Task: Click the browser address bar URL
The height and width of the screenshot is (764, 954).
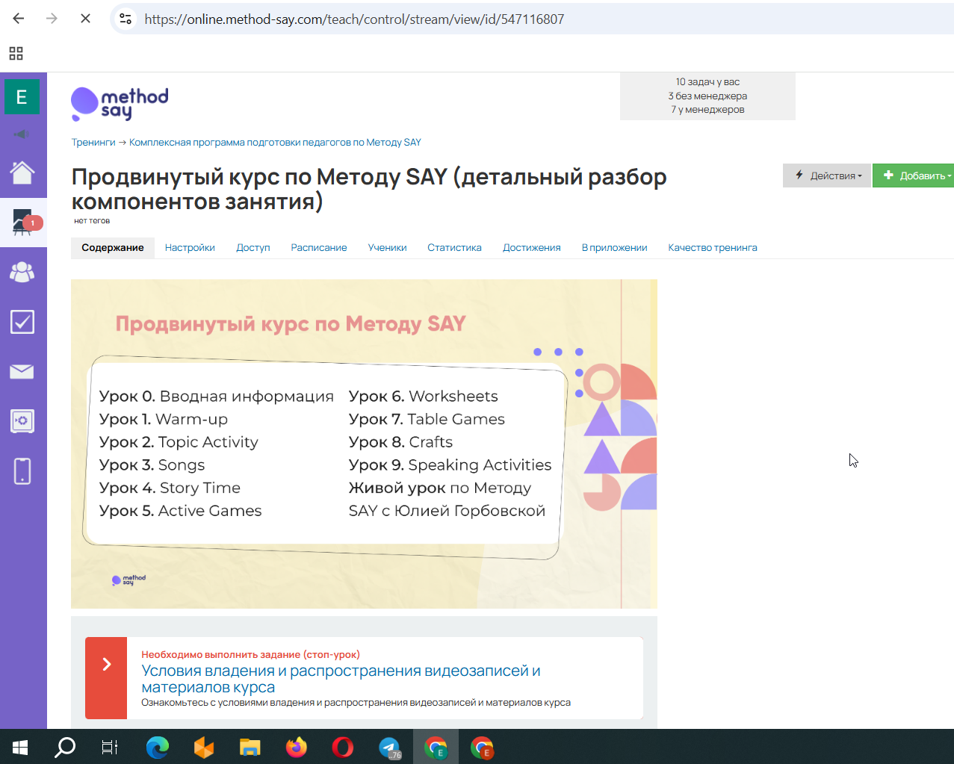Action: click(354, 19)
